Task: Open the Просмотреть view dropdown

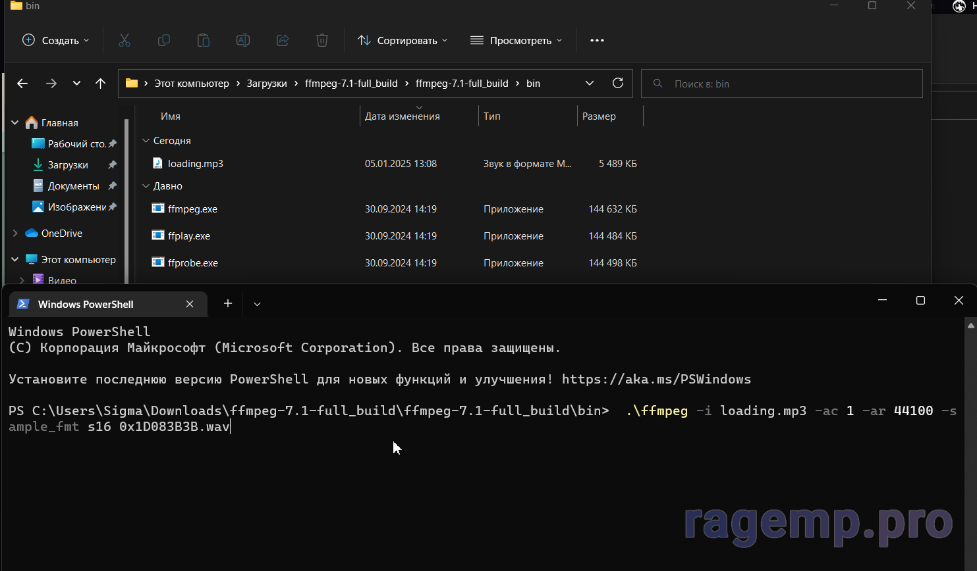Action: (x=516, y=41)
